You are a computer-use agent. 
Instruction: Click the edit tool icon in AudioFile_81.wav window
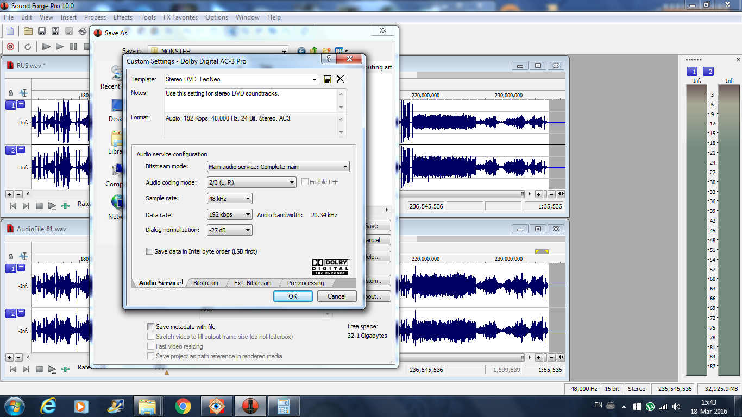[x=23, y=256]
